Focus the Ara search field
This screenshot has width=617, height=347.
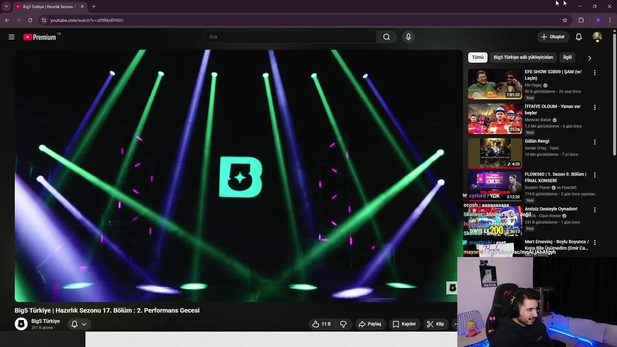[290, 37]
